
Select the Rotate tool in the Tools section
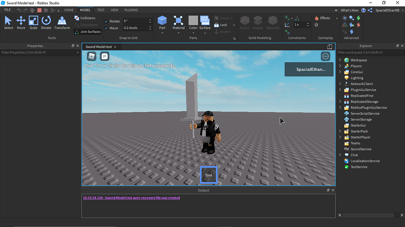click(x=46, y=22)
